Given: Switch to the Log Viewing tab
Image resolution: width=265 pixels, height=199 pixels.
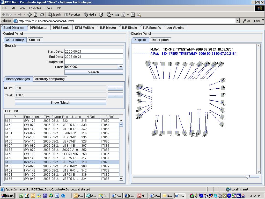Looking at the screenshot, I should point(175,28).
